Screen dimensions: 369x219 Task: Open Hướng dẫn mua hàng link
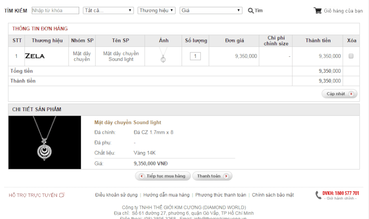[166, 195]
